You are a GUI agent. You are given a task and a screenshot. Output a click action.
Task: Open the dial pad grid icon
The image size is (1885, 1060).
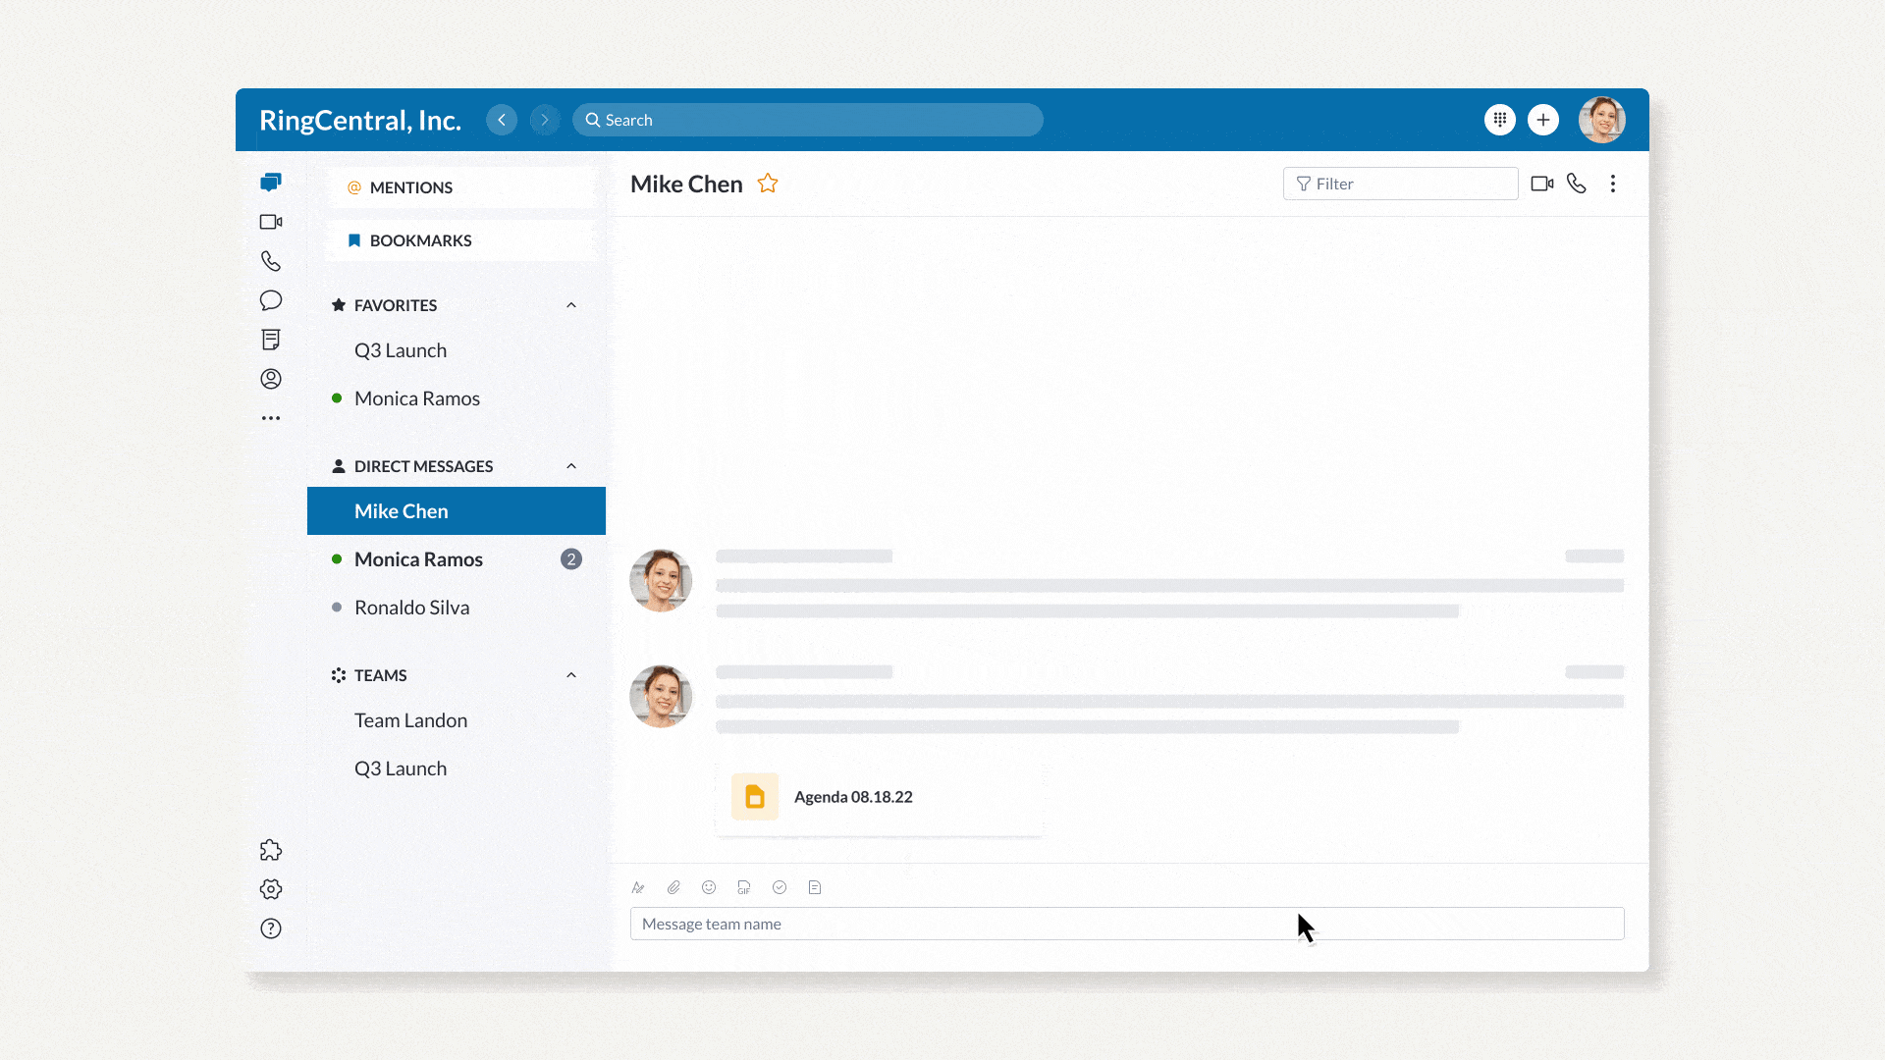[x=1500, y=120]
